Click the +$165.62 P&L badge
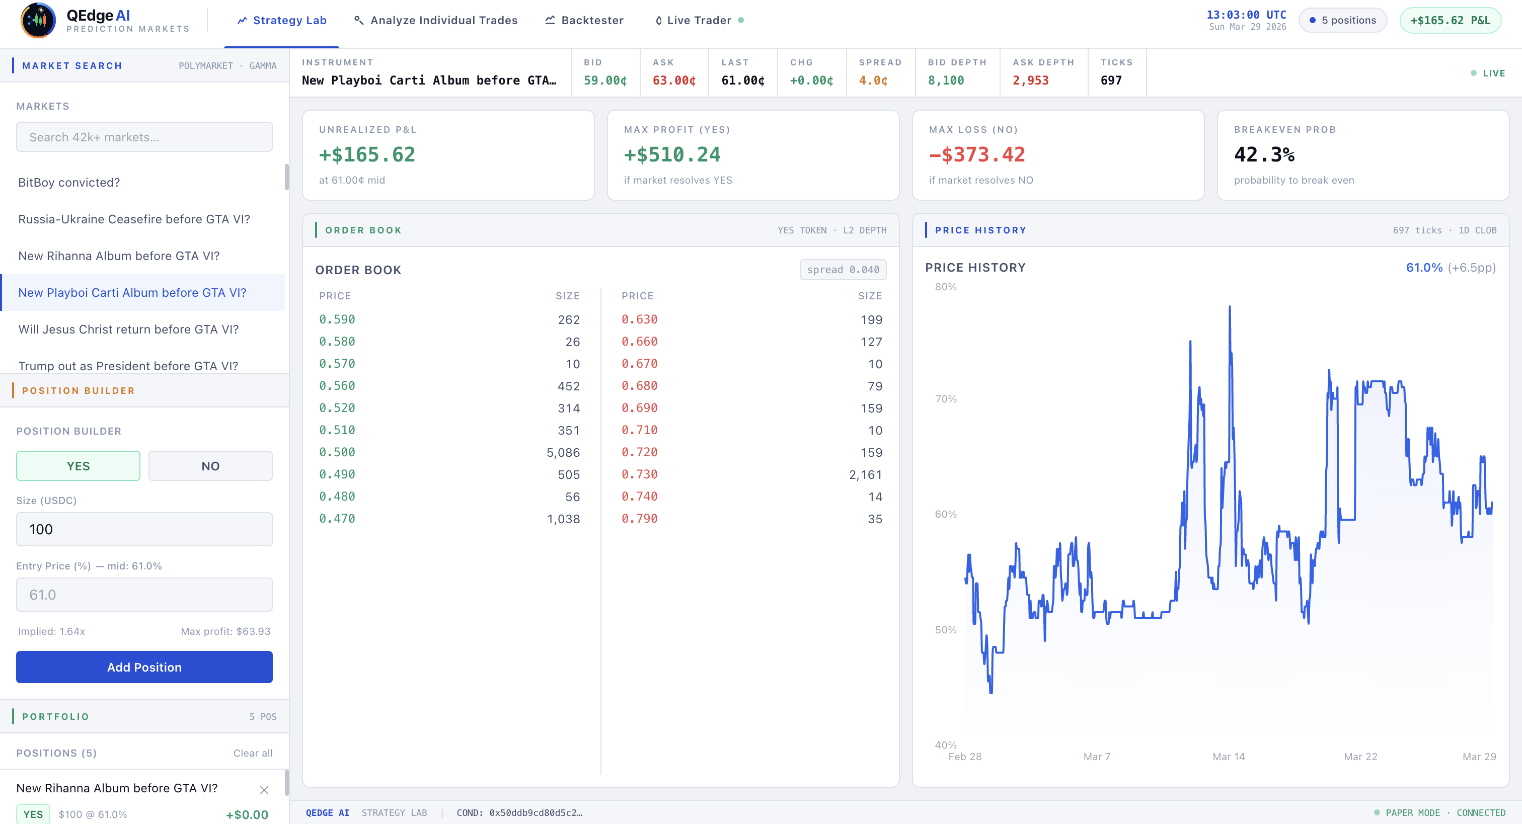Viewport: 1522px width, 824px height. coord(1450,20)
